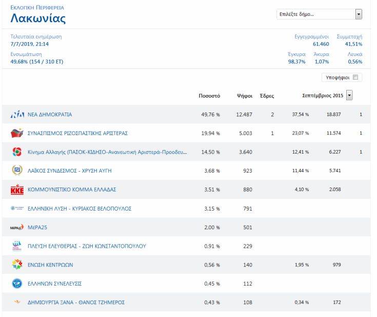Screen dimensions: 377x317
Task: Expand the Σεπτέμβριος 2015 comparison dropdown arrow
Action: coord(349,96)
